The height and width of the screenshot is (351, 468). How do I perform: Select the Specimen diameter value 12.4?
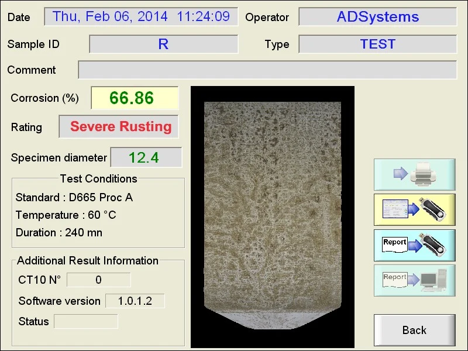(x=146, y=157)
